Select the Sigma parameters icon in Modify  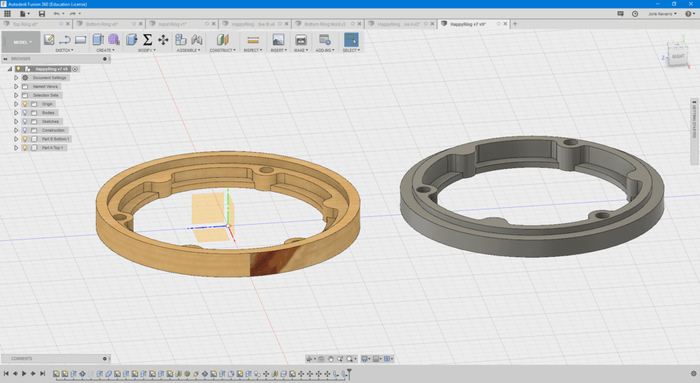point(147,40)
